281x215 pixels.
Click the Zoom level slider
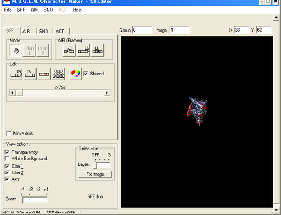[34, 199]
